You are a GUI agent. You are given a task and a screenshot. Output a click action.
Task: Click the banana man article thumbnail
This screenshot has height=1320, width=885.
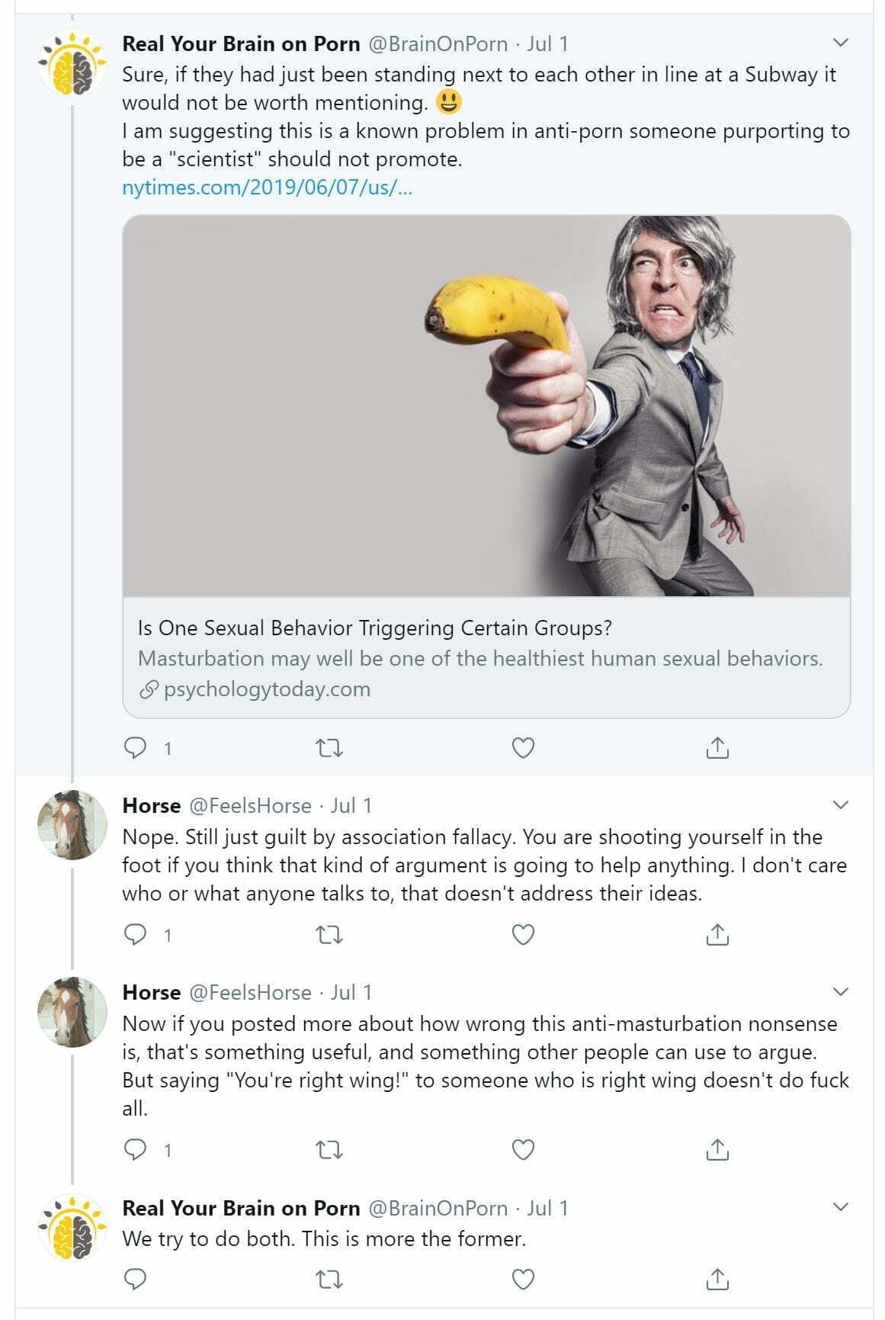(486, 406)
